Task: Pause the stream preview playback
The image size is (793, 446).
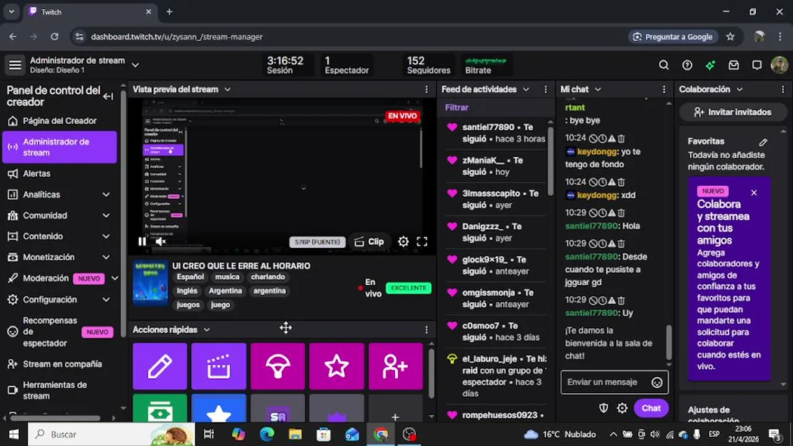Action: click(142, 242)
